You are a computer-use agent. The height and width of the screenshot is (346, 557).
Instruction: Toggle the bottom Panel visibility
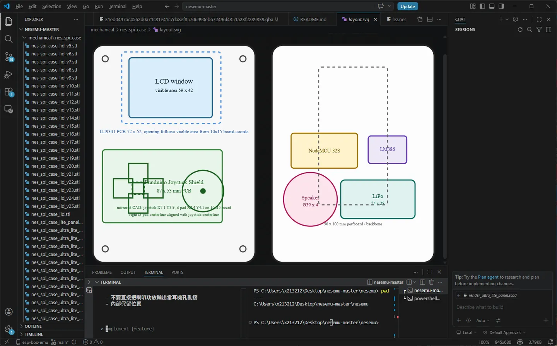[492, 6]
